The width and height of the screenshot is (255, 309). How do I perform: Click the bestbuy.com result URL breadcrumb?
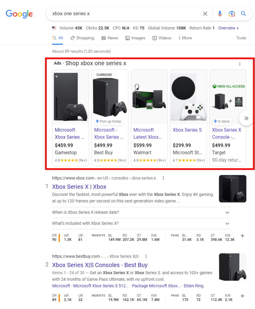[x=95, y=256]
